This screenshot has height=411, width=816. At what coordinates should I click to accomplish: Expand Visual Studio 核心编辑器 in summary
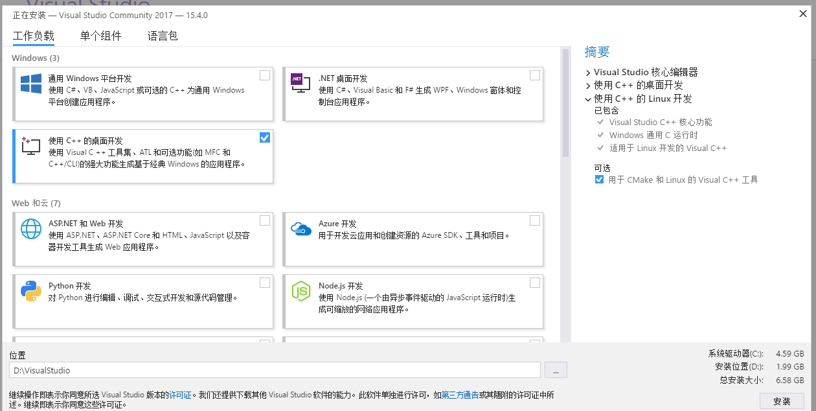[x=588, y=73]
